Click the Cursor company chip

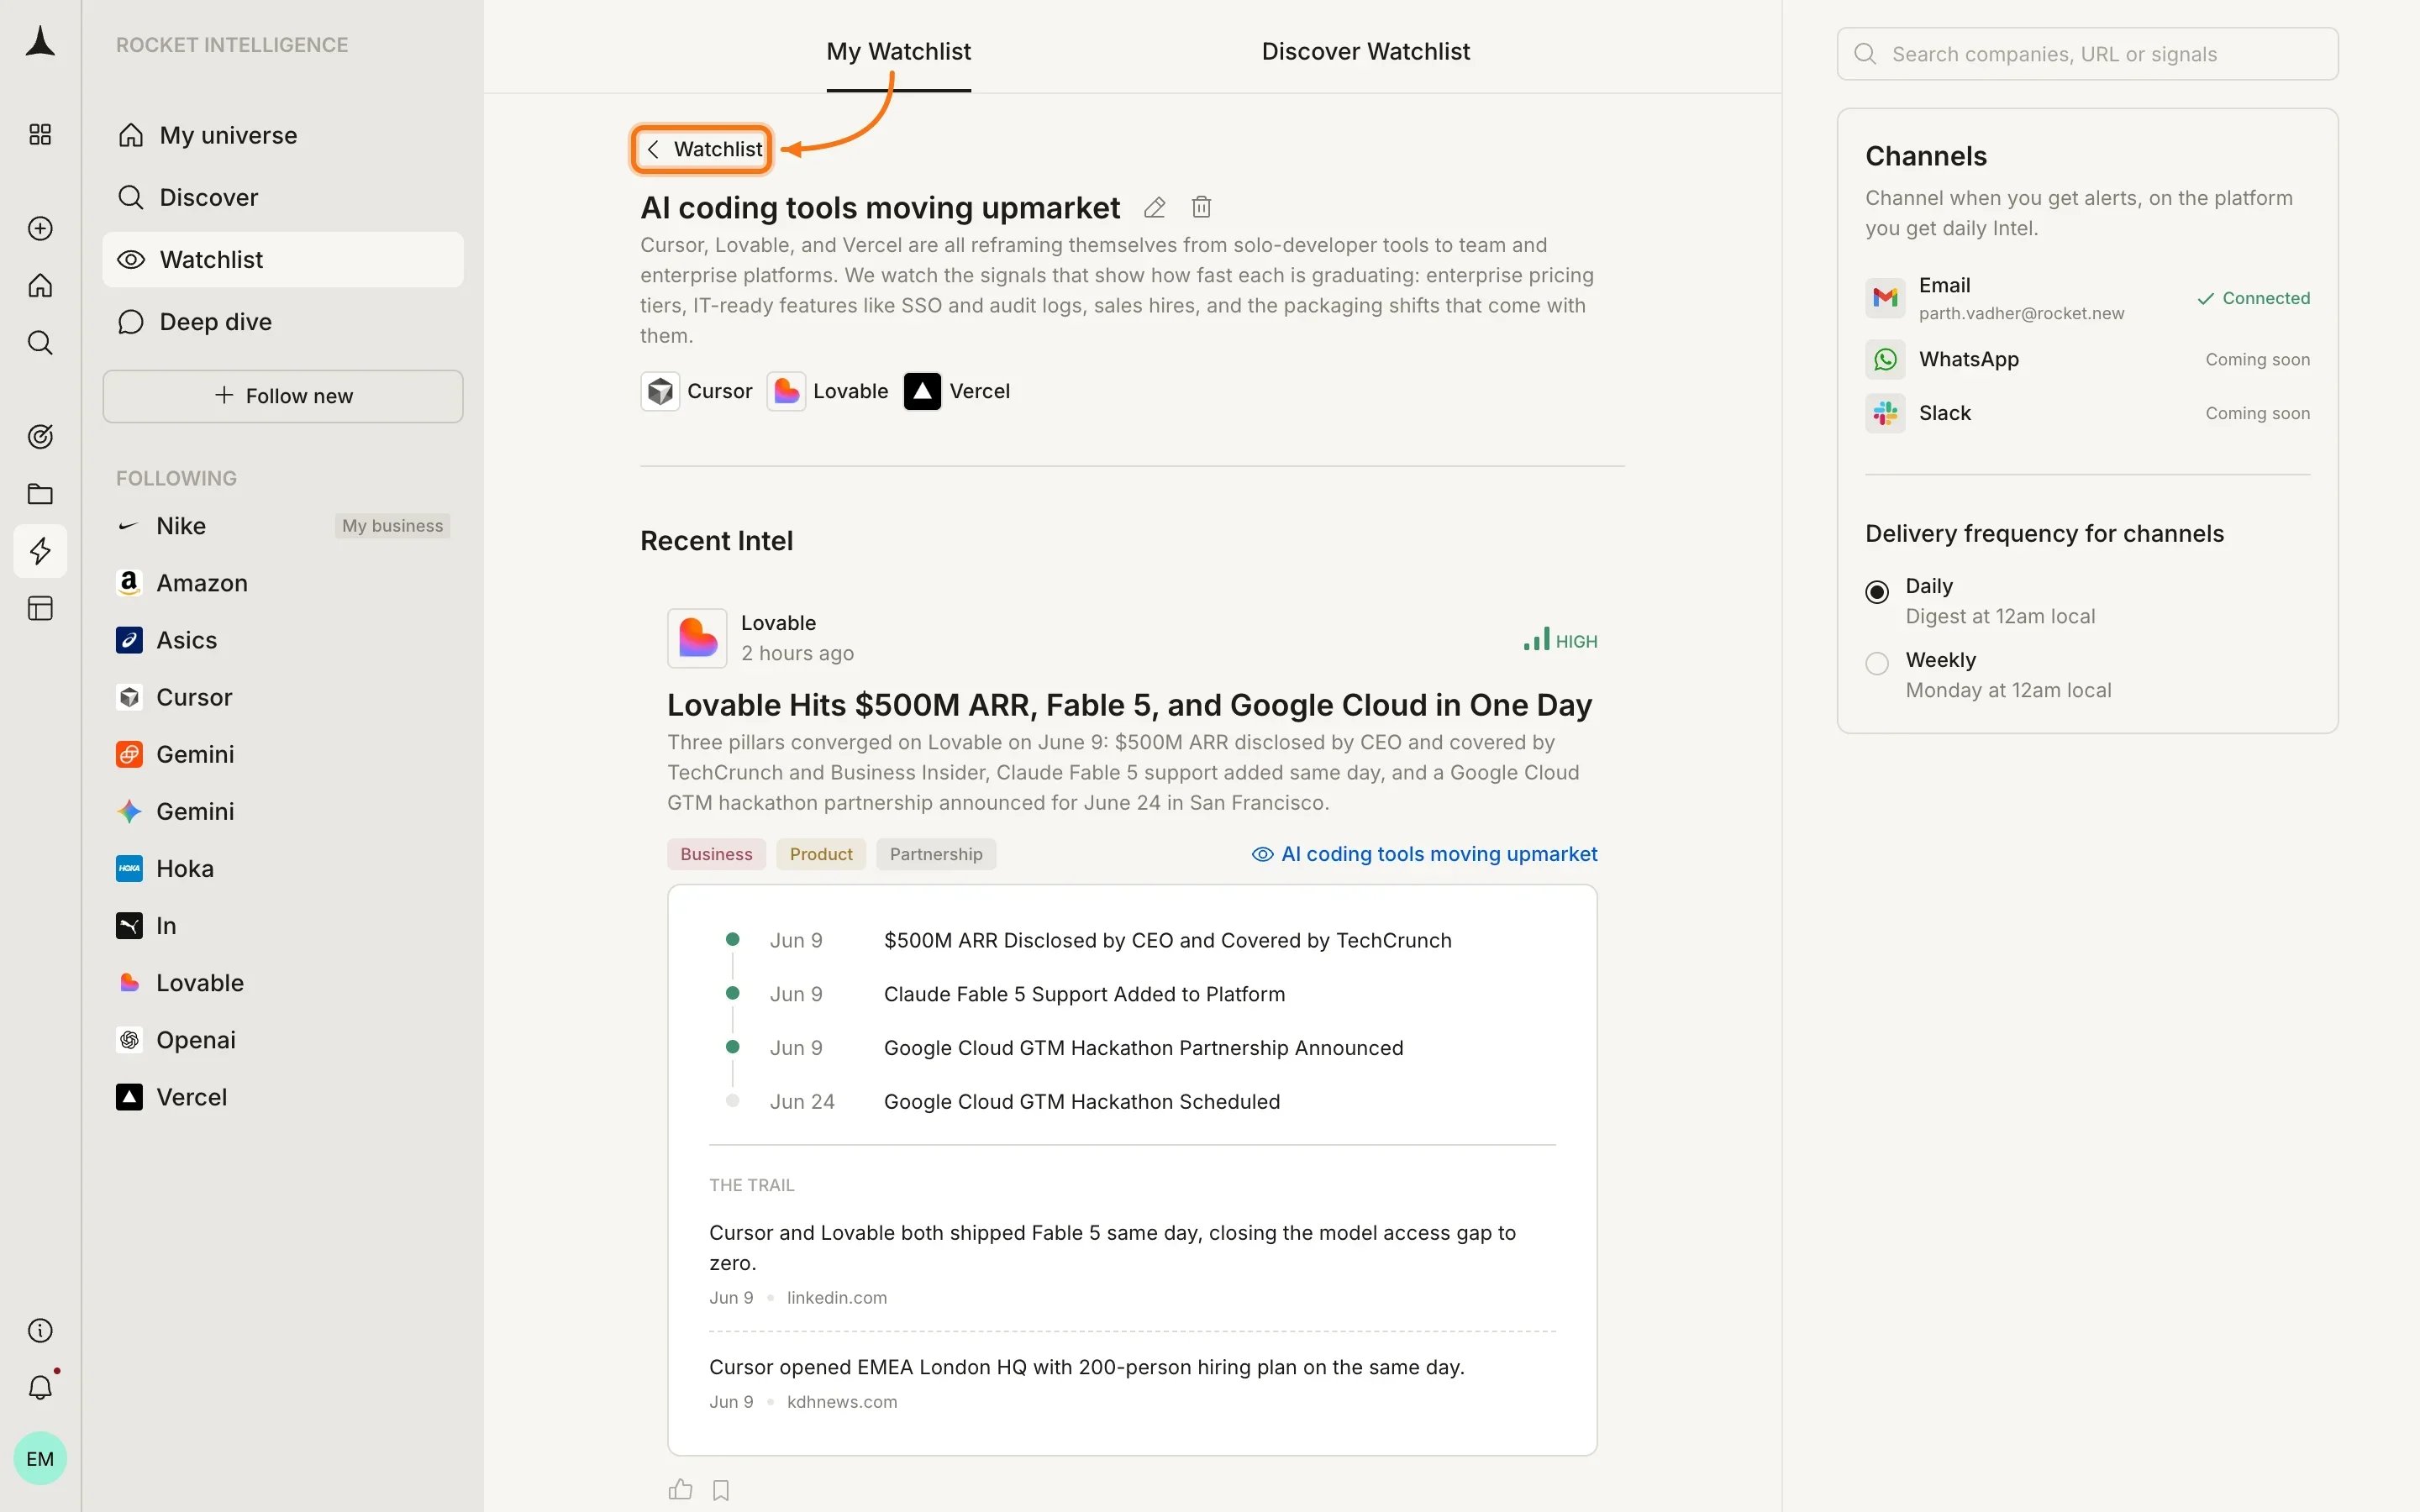coord(696,391)
